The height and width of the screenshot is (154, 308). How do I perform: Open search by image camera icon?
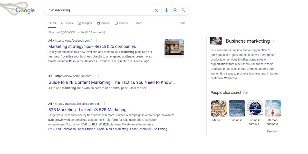point(175,10)
